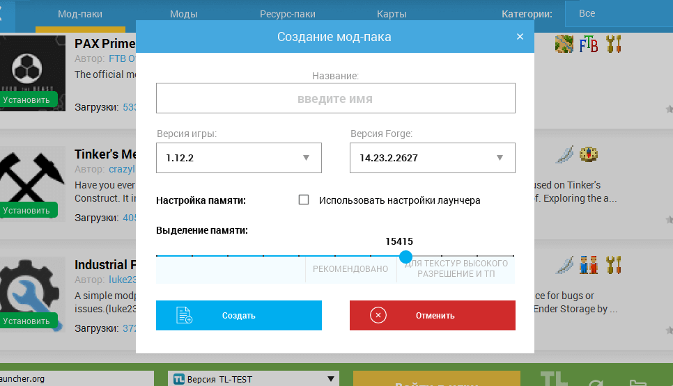Click the favorite star in PAX Prime row
This screenshot has width=673, height=386.
pyautogui.click(x=669, y=109)
